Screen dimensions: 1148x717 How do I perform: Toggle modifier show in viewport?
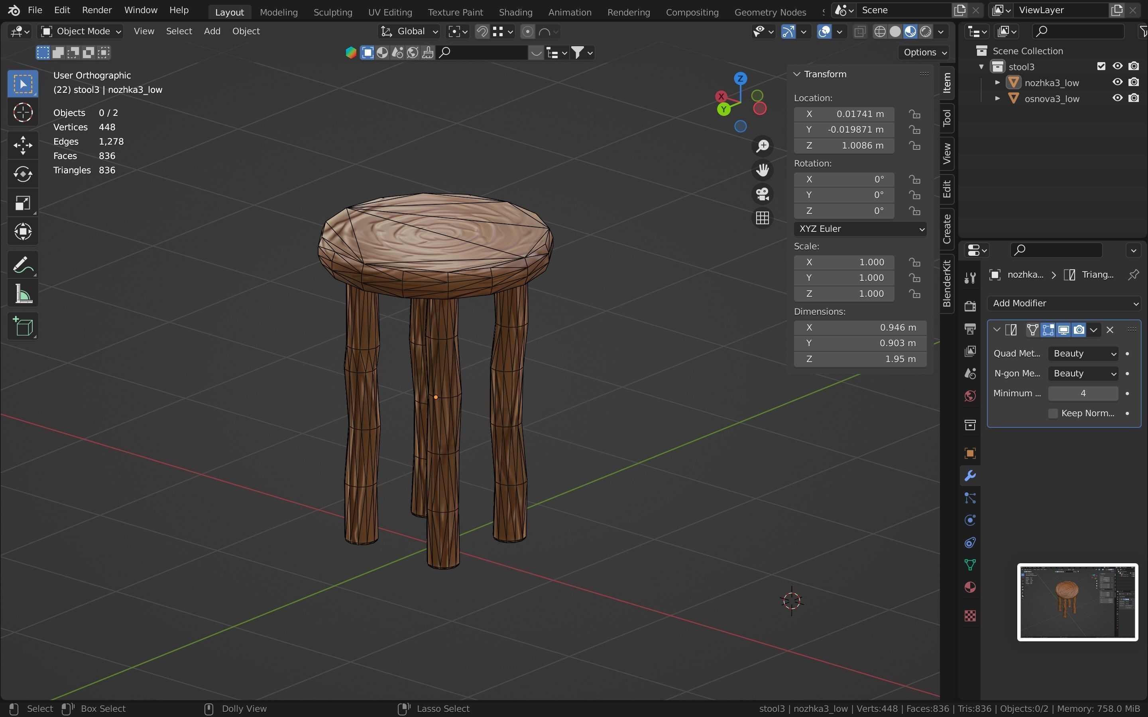pos(1063,329)
